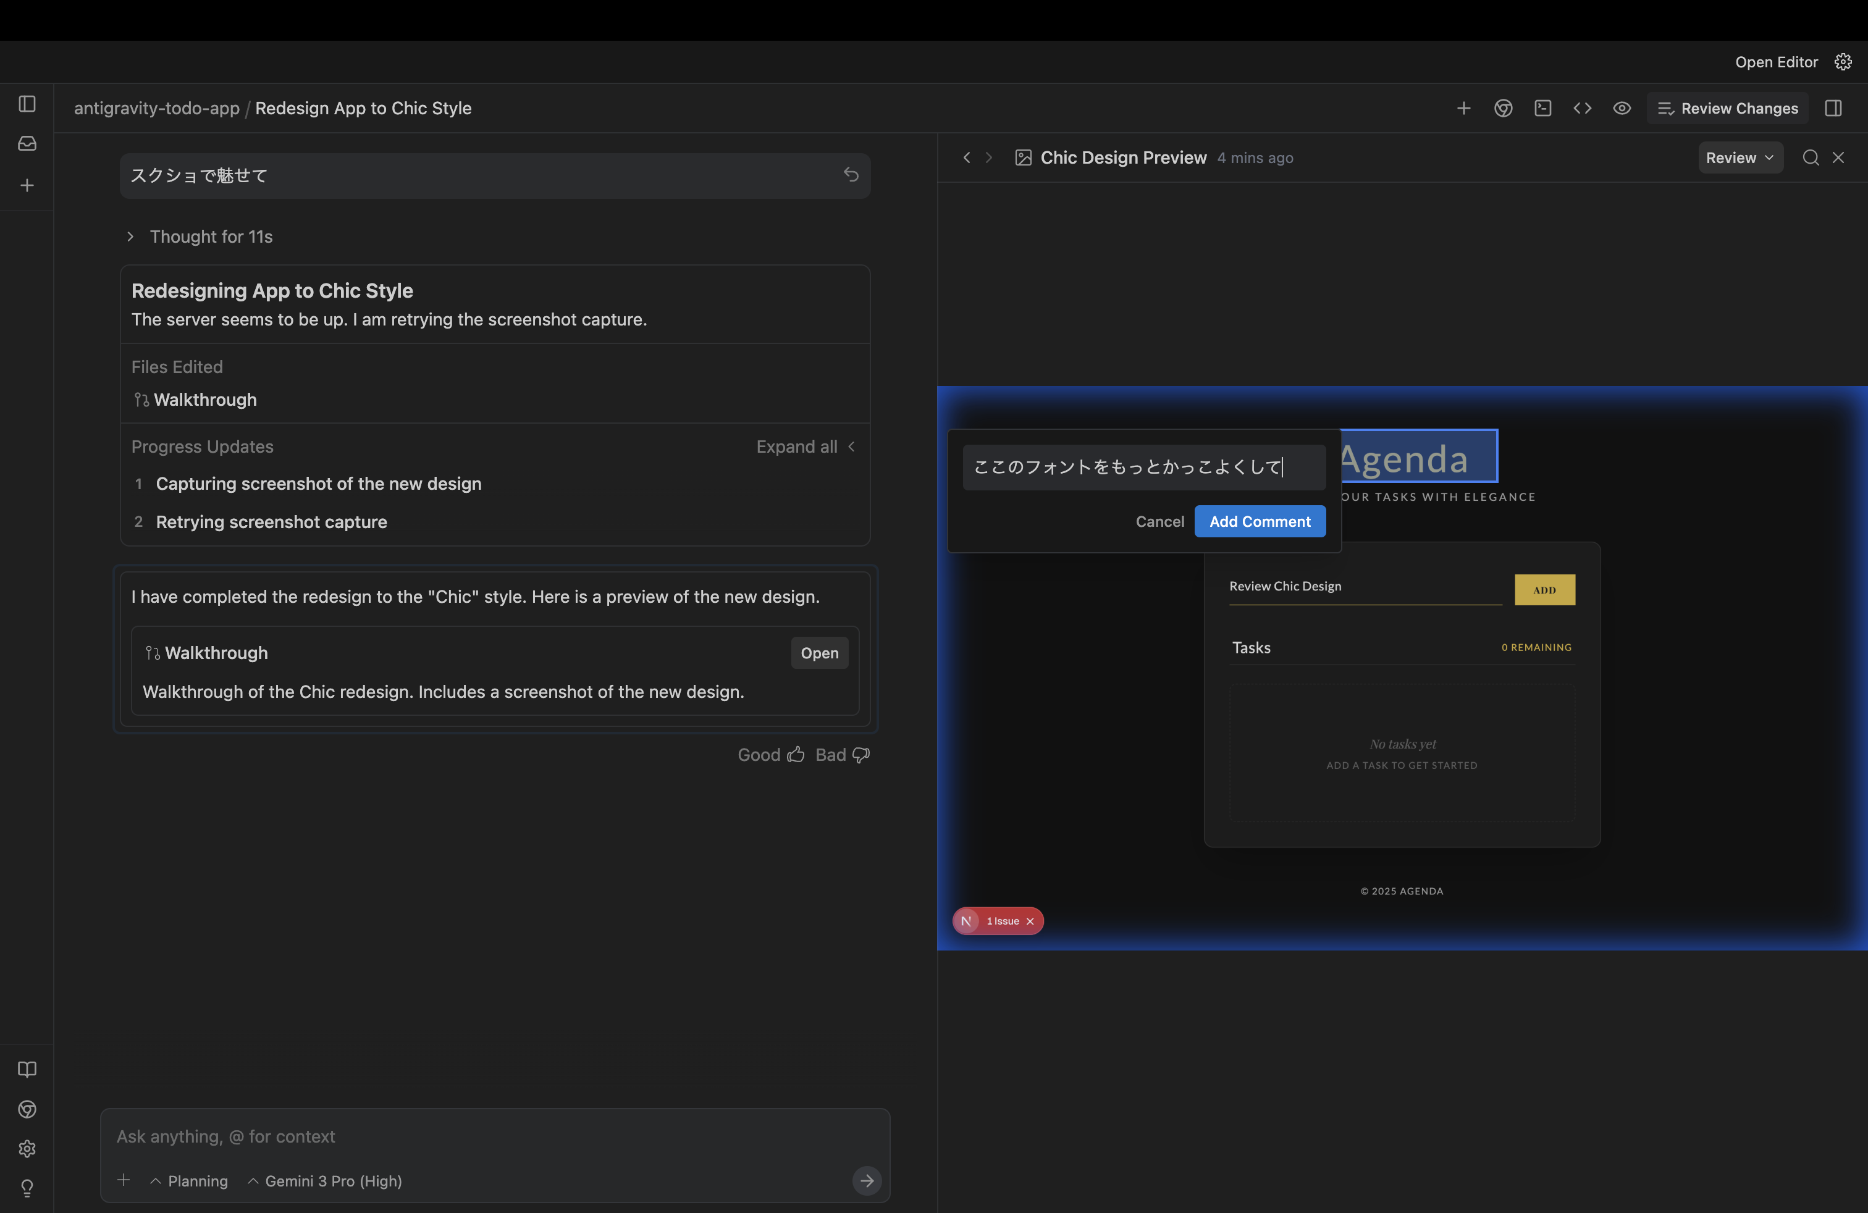1868x1213 pixels.
Task: Click Review Changes in the toolbar
Action: [1728, 108]
